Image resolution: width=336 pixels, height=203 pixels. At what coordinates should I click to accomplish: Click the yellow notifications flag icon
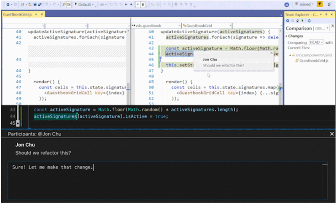pyautogui.click(x=320, y=4)
